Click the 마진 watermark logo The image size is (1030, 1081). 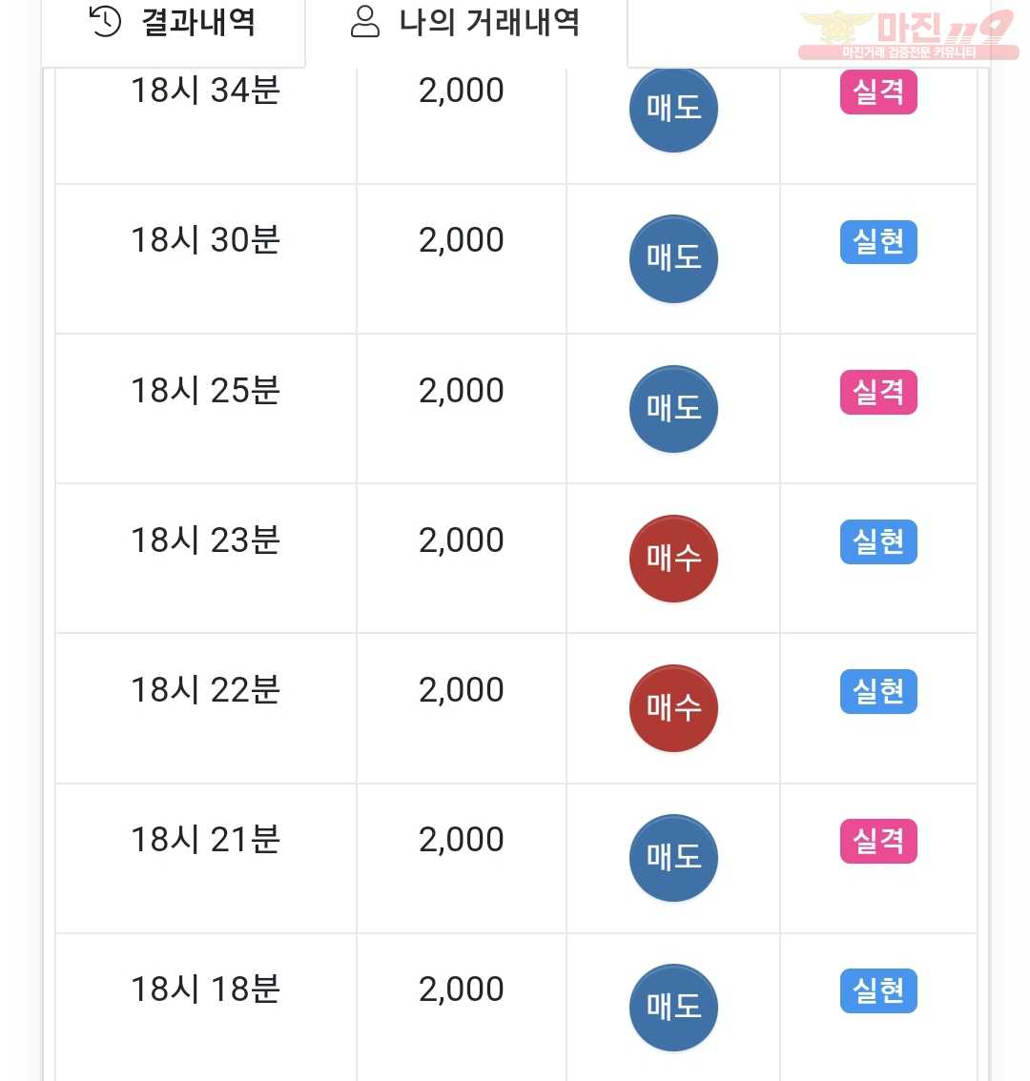(x=908, y=35)
